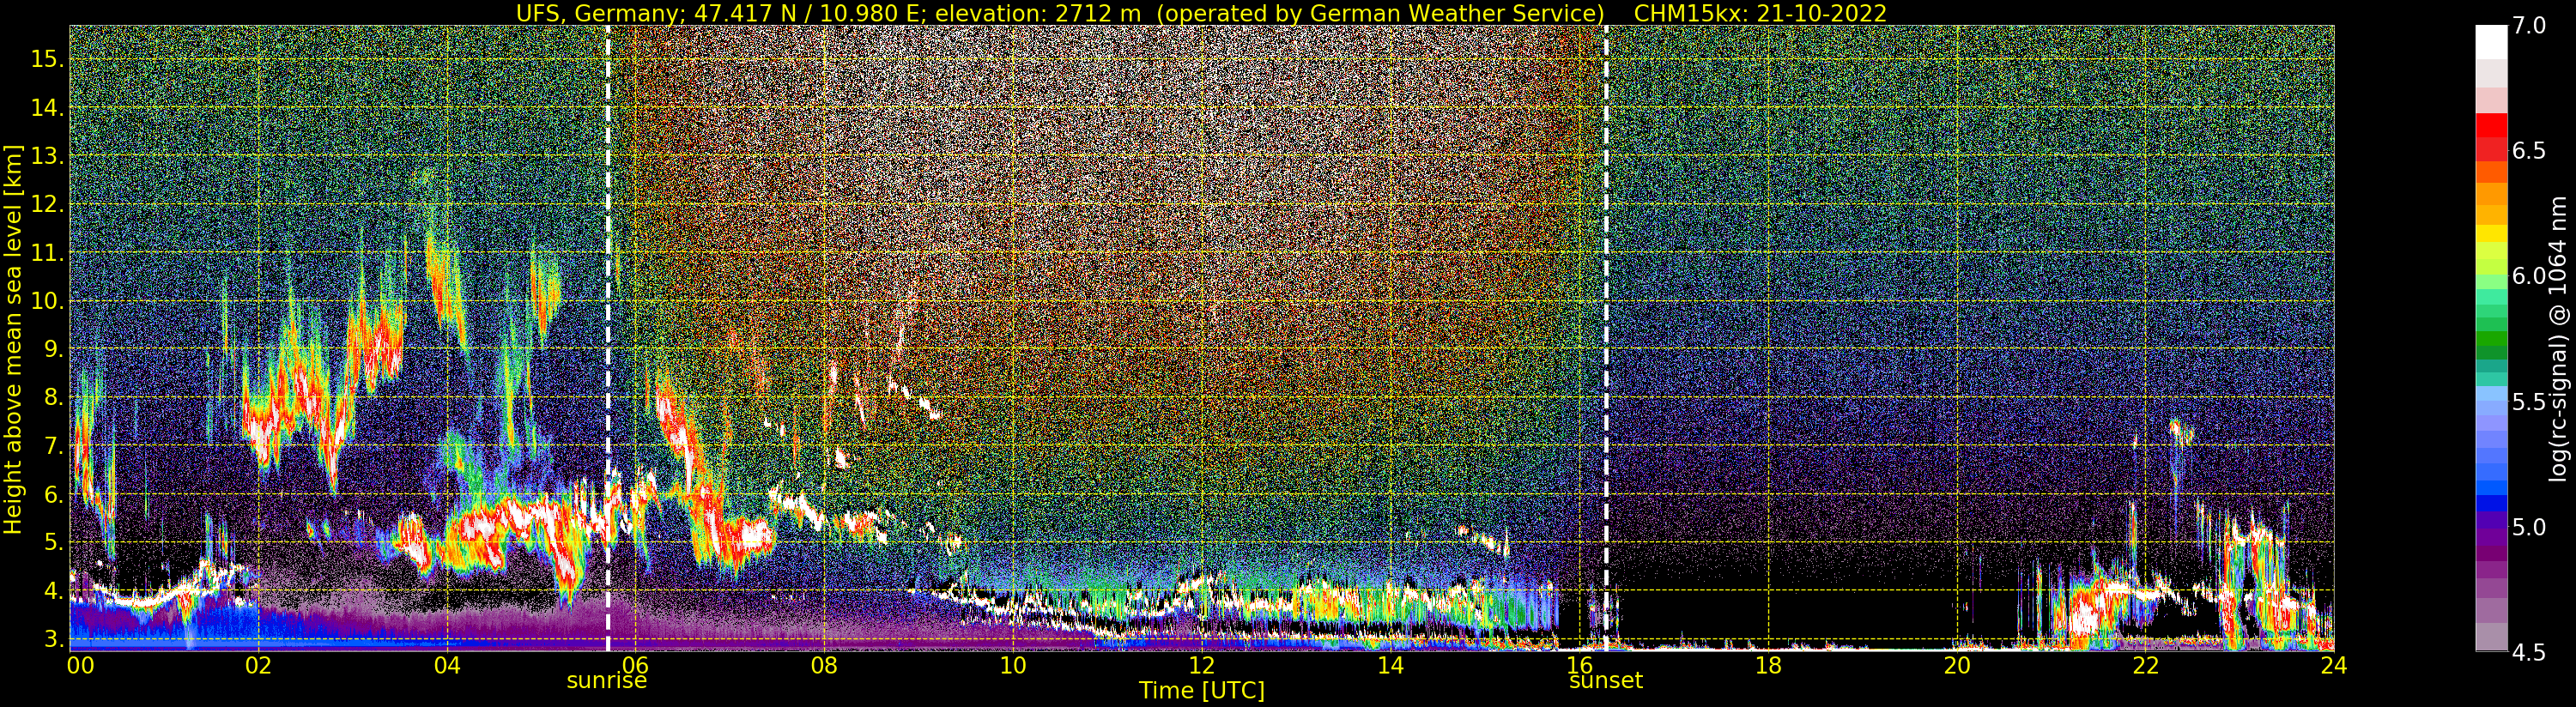Click the height tick label '5.'
The width and height of the screenshot is (2576, 707).
point(54,543)
